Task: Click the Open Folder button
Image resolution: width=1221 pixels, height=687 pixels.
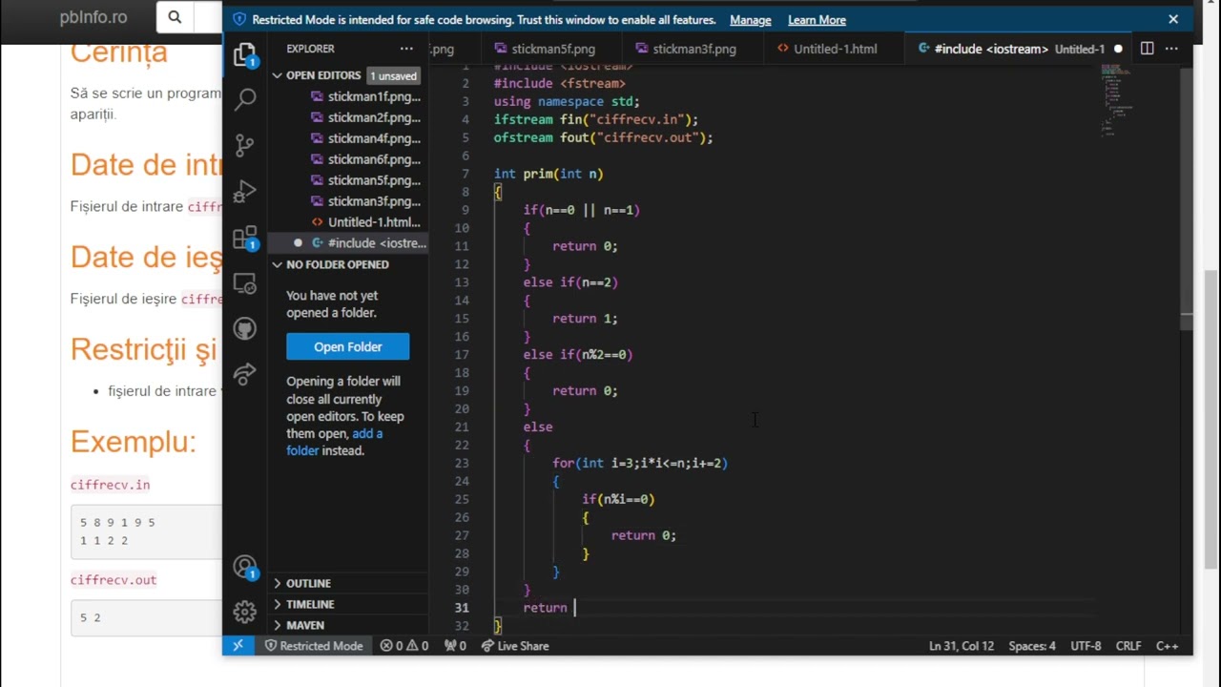Action: pyautogui.click(x=348, y=346)
